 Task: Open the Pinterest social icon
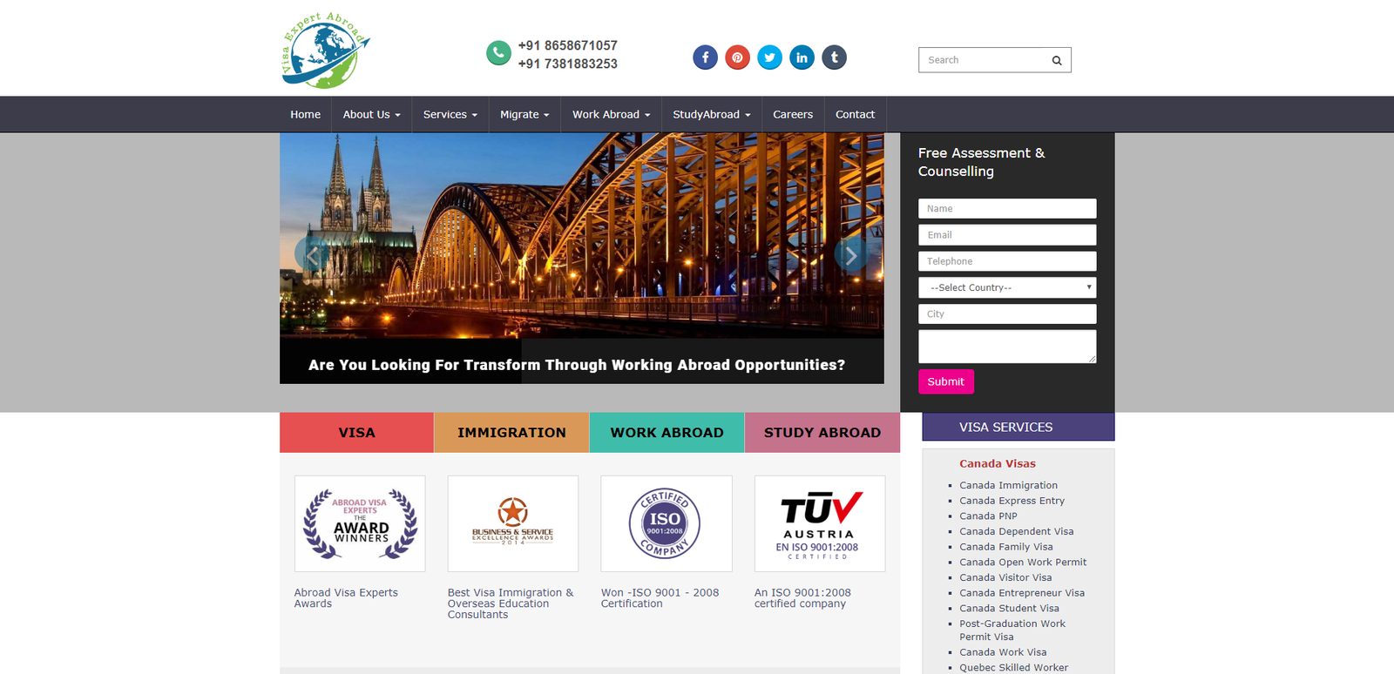coord(737,57)
